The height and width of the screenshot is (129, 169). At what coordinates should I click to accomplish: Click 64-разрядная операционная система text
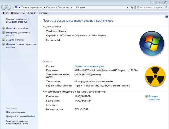coord(94,82)
